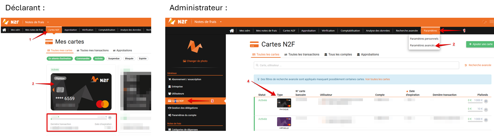
Task: Click the N2F logo in the Administrateur header
Action: tap(178, 21)
